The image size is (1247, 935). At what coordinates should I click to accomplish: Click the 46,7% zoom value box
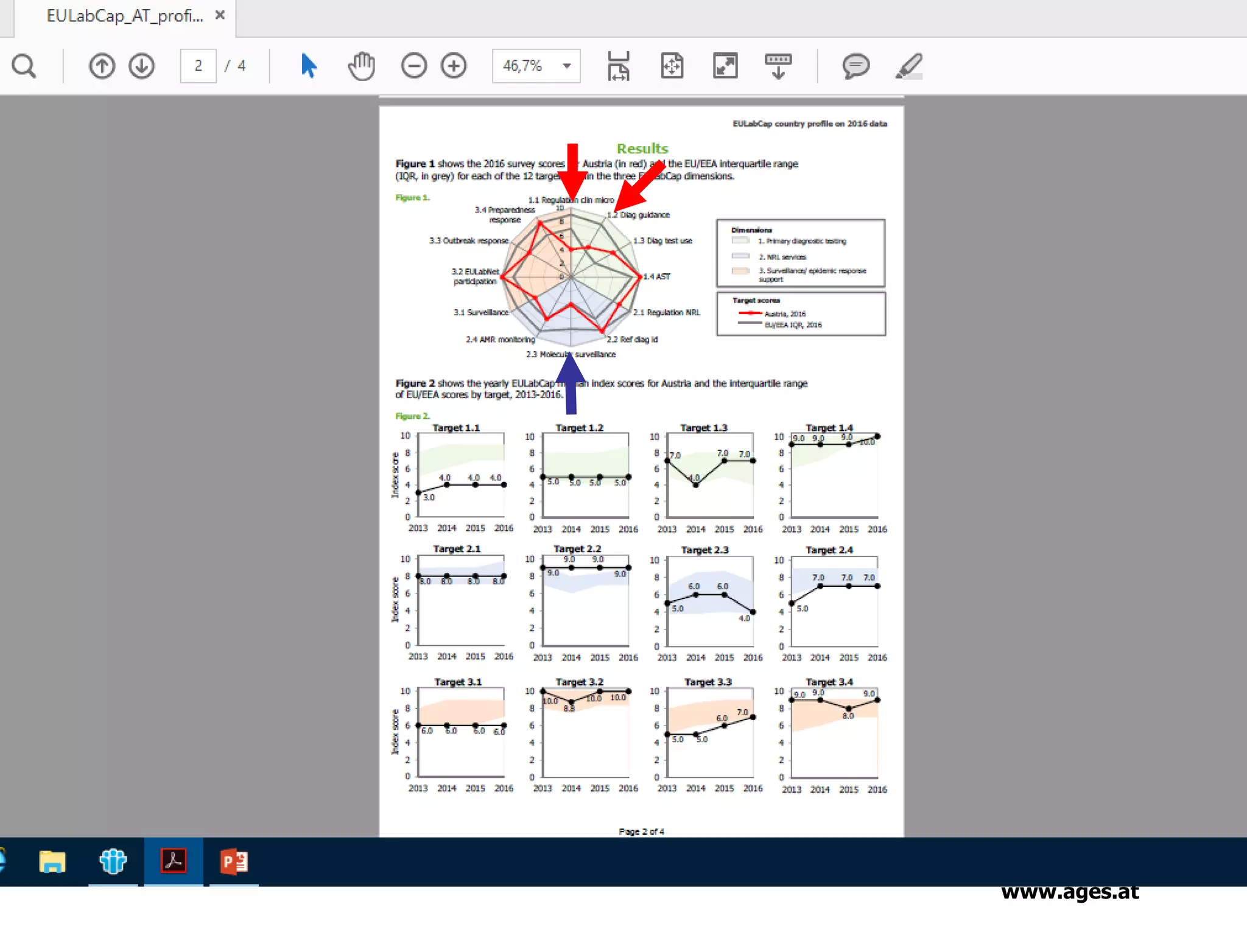[524, 66]
